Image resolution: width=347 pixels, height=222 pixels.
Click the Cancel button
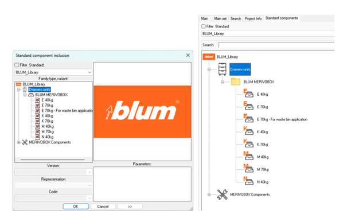(103, 207)
